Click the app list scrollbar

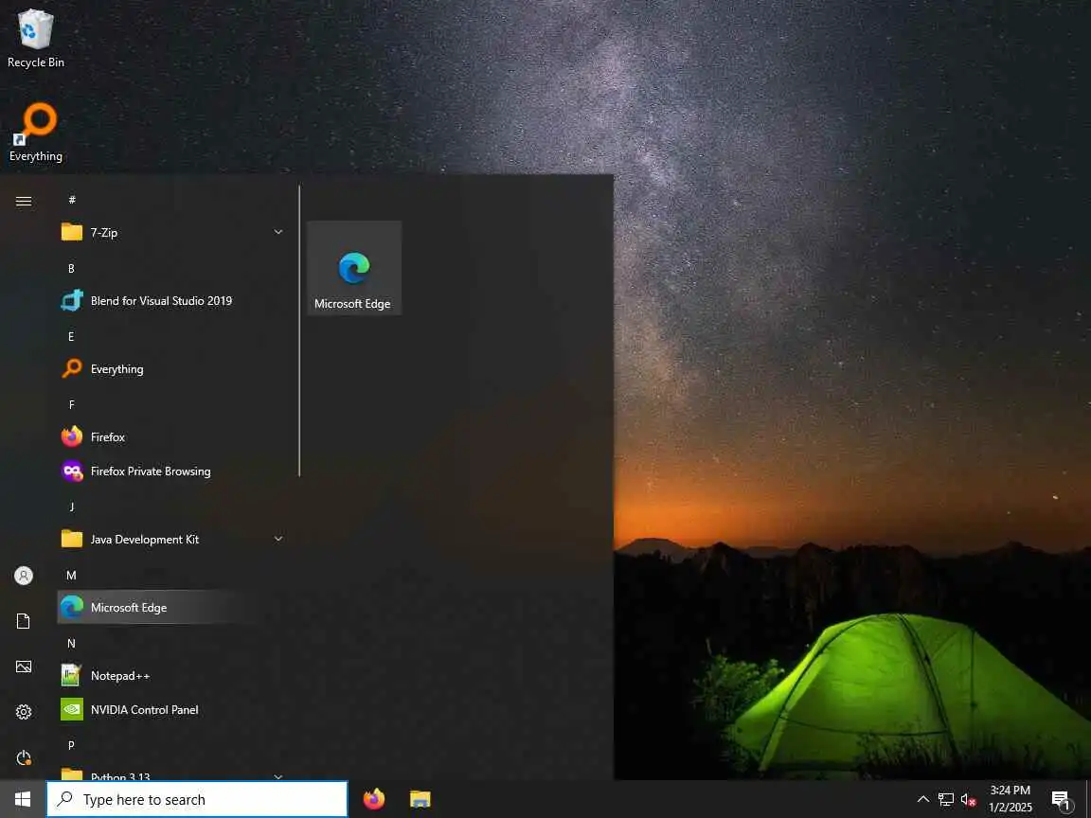click(299, 330)
